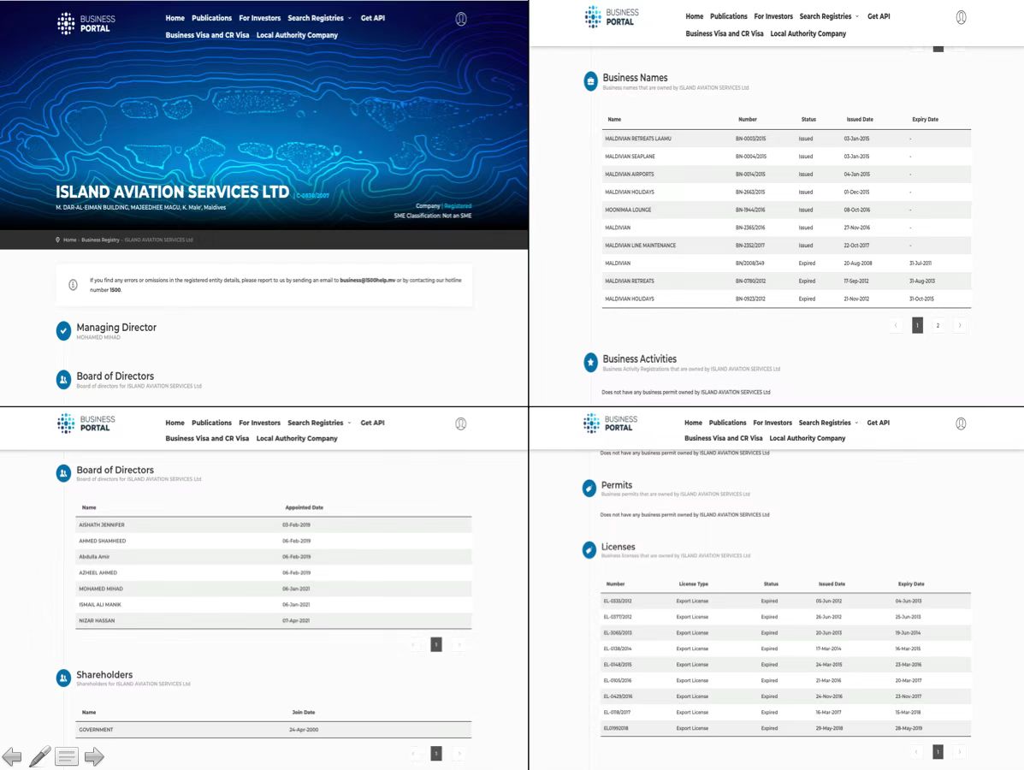Open the user profile icon in blue banner header
The height and width of the screenshot is (770, 1024).
click(461, 19)
